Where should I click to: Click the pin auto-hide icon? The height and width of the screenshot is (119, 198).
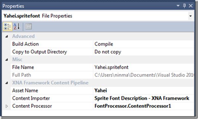[184, 6]
